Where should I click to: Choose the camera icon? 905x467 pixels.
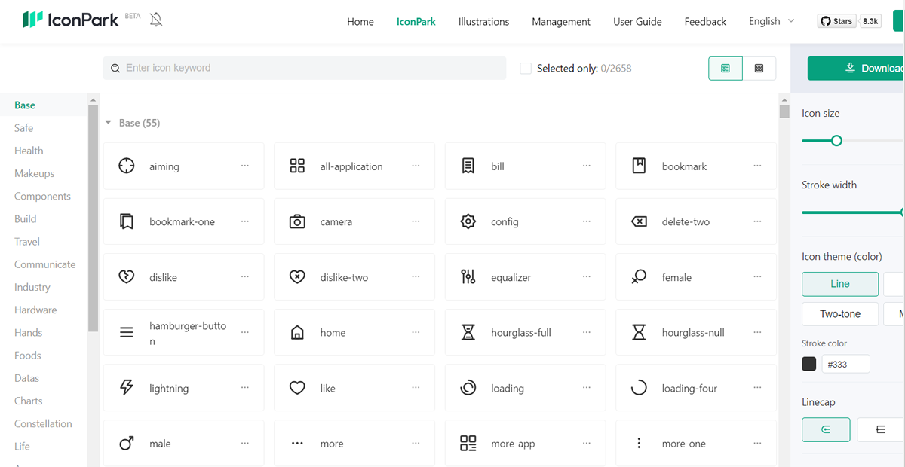click(x=297, y=221)
